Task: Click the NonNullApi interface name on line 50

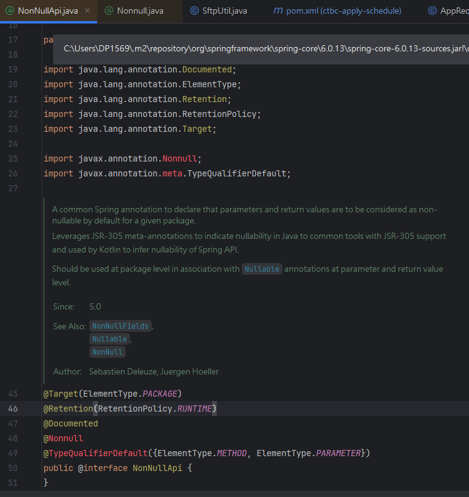Action: [157, 468]
